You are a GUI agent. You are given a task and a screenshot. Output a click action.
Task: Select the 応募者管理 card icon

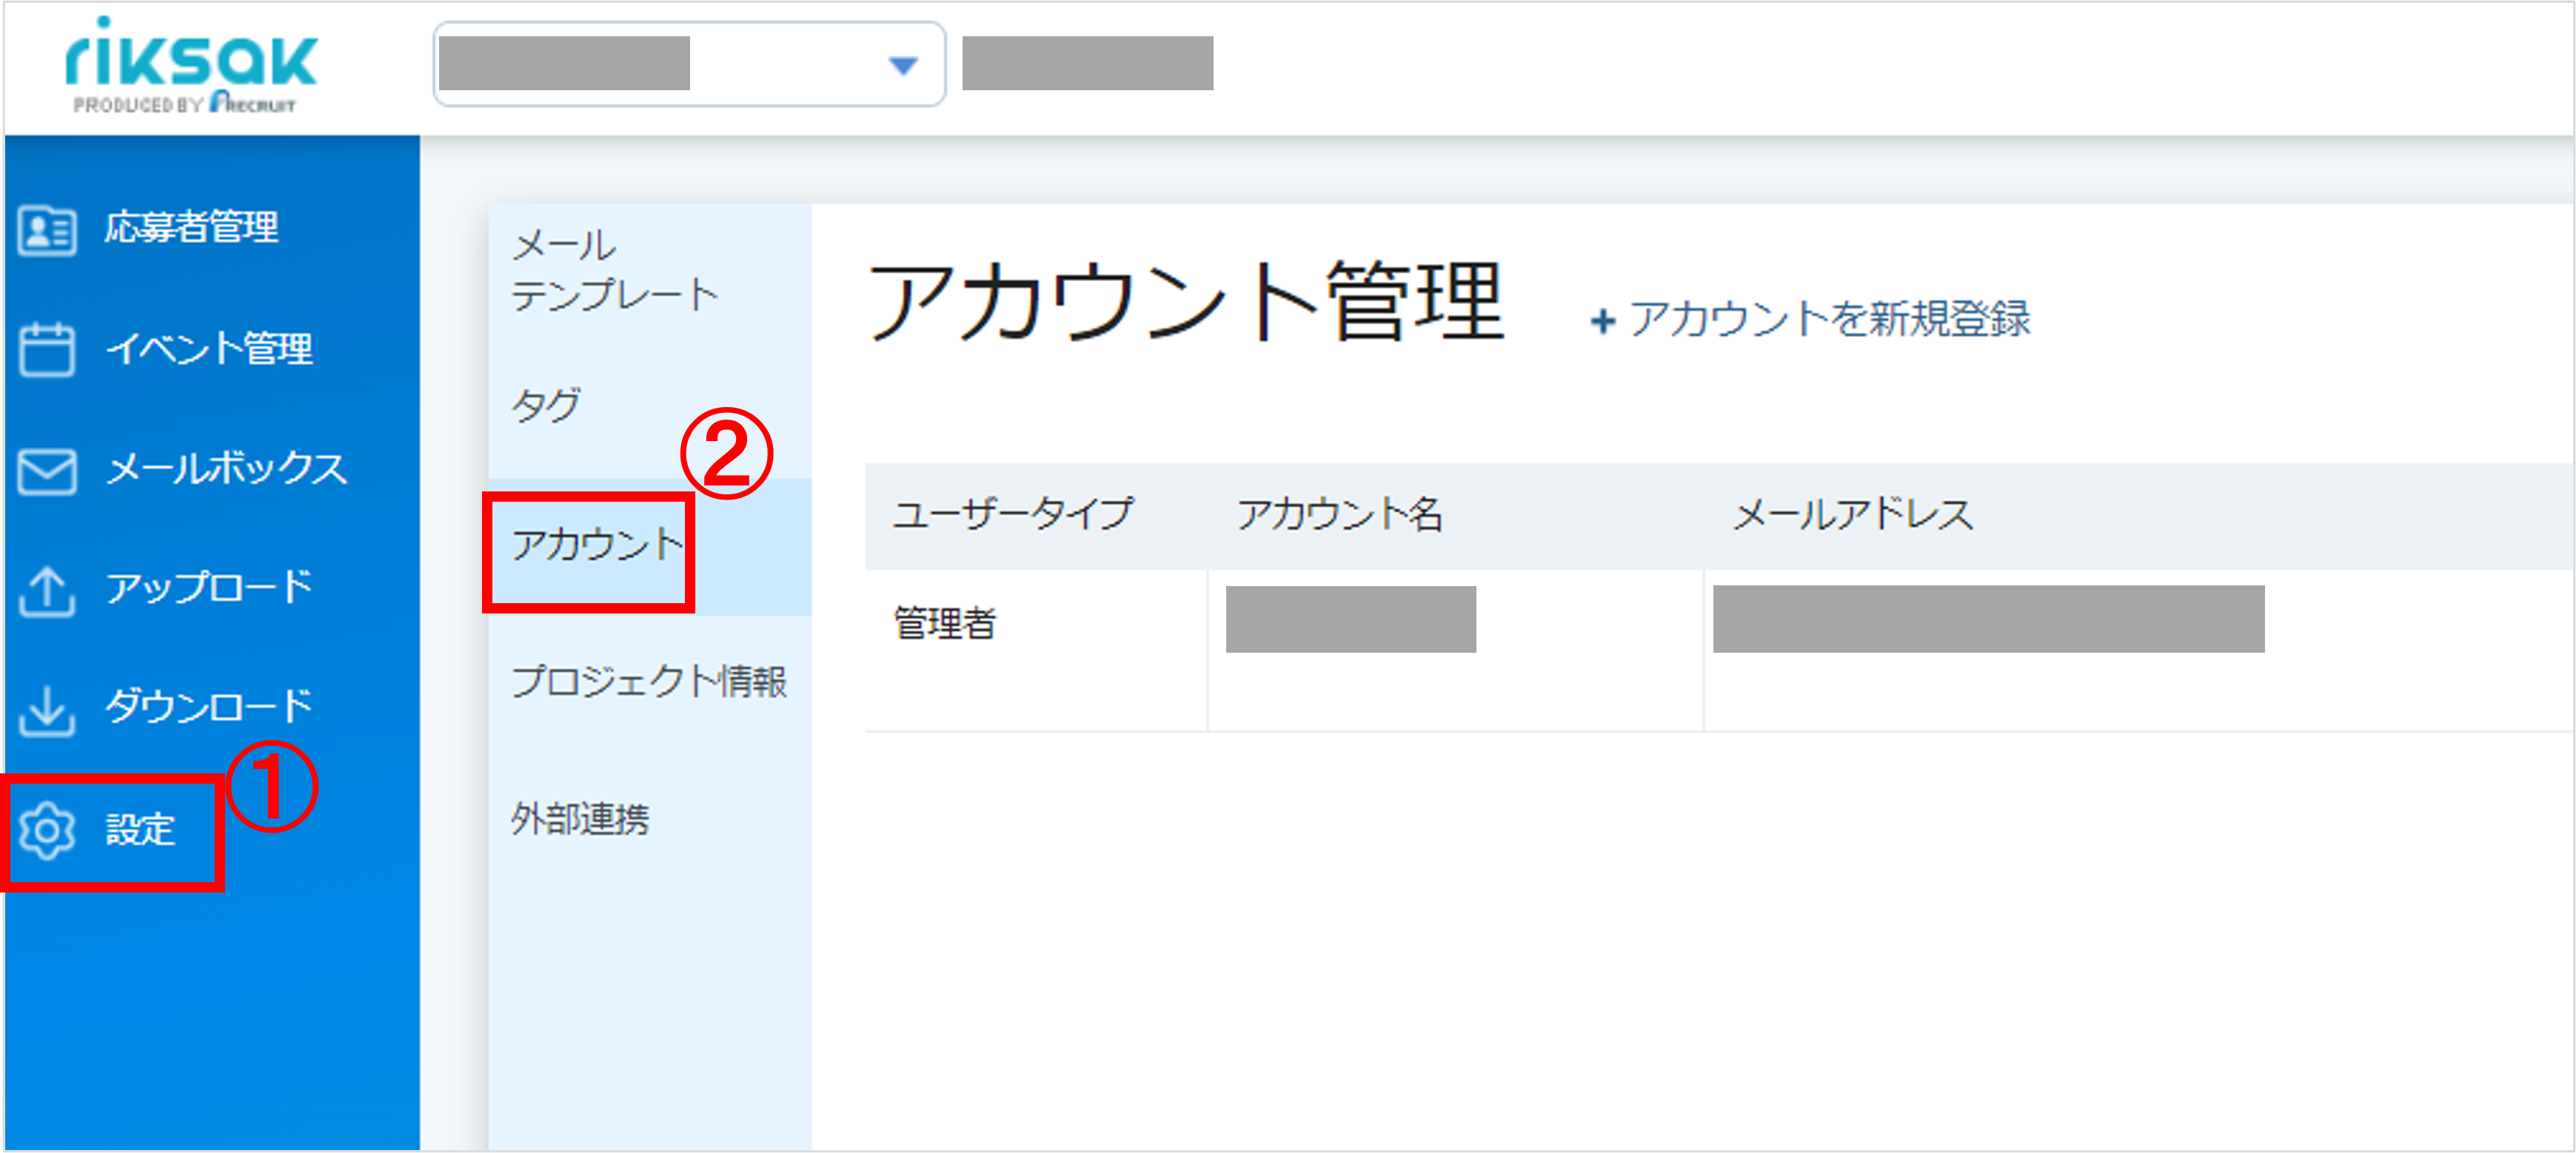pyautogui.click(x=47, y=230)
